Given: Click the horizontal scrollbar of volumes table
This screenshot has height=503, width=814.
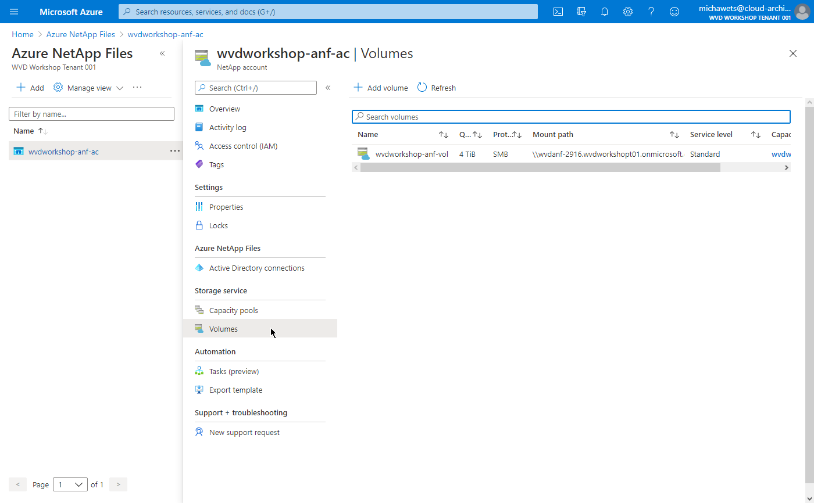Looking at the screenshot, I should click(x=540, y=167).
